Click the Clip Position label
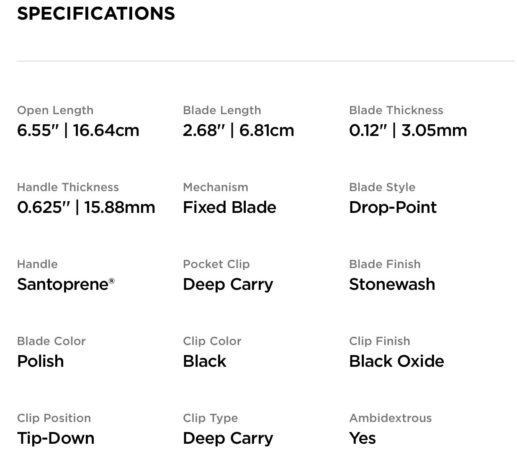Image resolution: width=517 pixels, height=468 pixels. (54, 418)
